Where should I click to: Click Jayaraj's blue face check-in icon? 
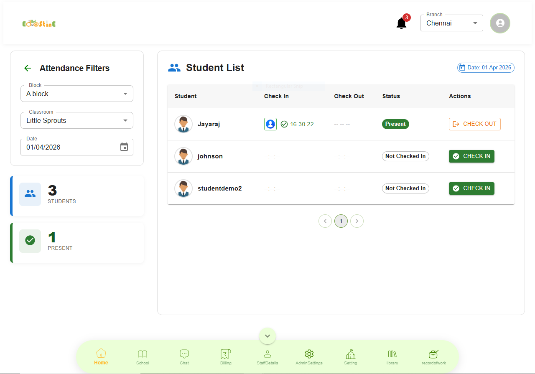(270, 124)
